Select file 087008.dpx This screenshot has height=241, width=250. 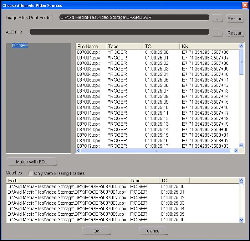(89, 96)
